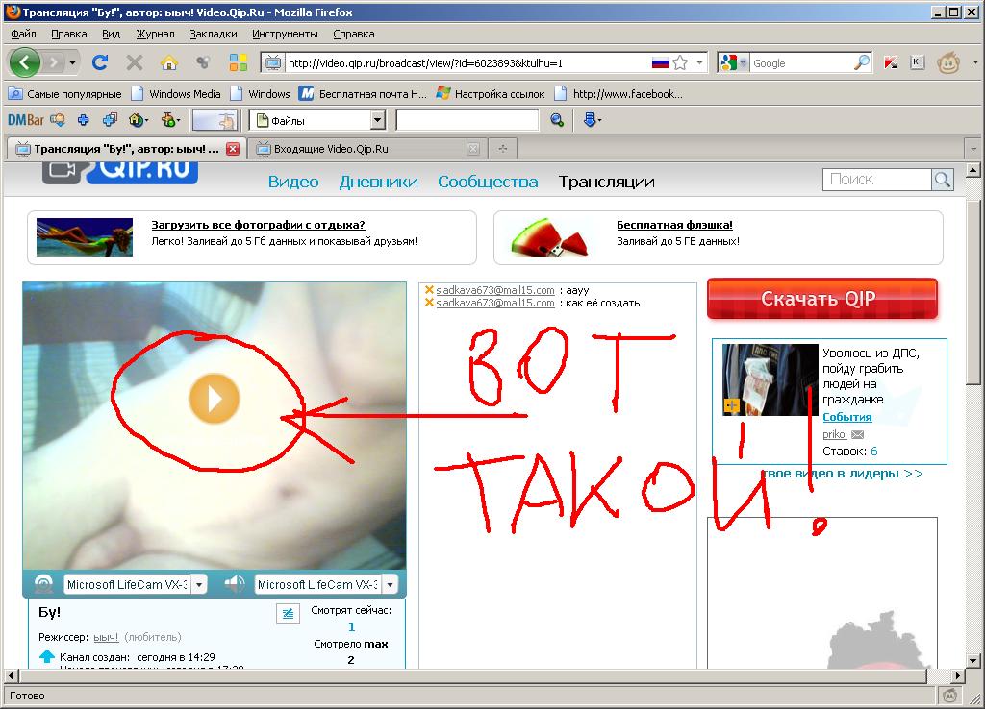The width and height of the screenshot is (985, 709).
Task: Click the address bar URL field
Action: coord(467,62)
